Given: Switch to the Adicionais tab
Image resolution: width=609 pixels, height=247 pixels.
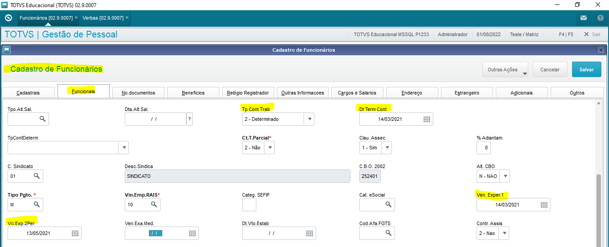Looking at the screenshot, I should click(x=522, y=93).
